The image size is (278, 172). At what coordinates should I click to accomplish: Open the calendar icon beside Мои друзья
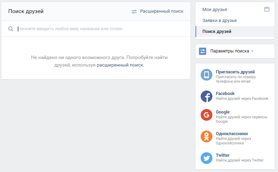267,9
